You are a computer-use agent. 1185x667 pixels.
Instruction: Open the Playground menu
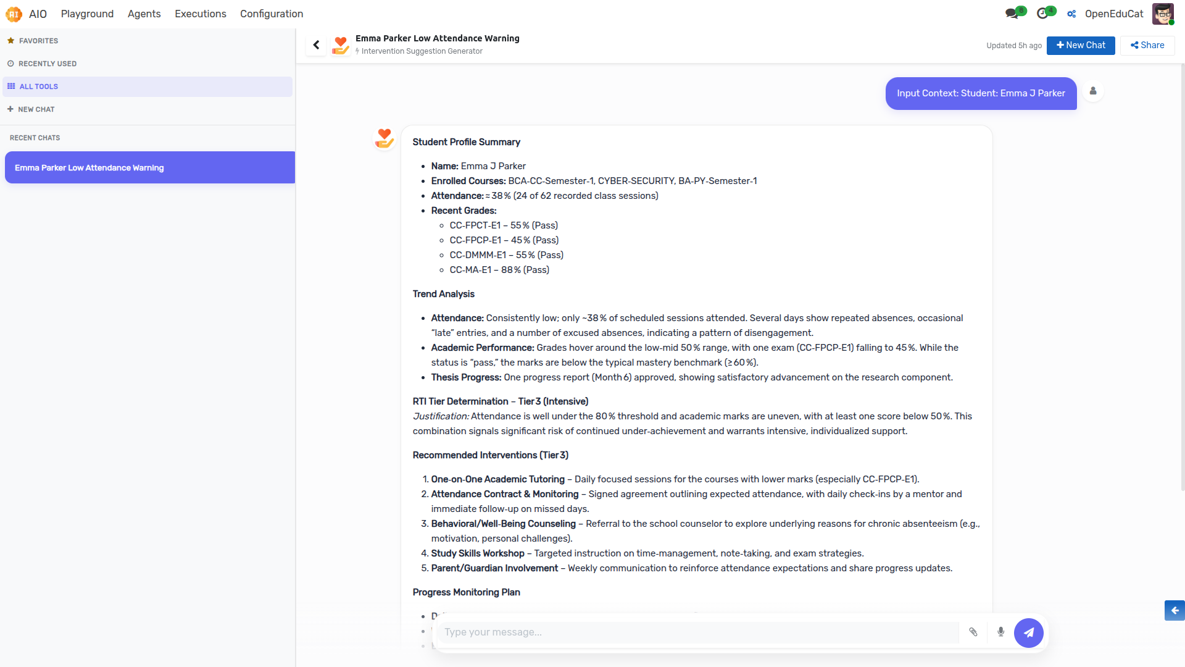(87, 14)
